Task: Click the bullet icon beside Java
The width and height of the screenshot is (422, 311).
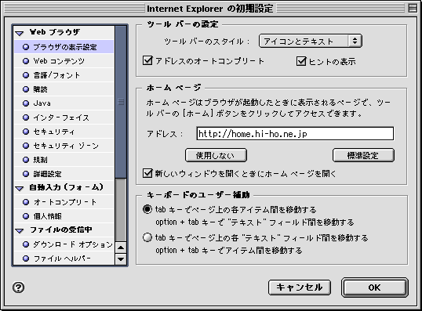Action: pos(26,103)
